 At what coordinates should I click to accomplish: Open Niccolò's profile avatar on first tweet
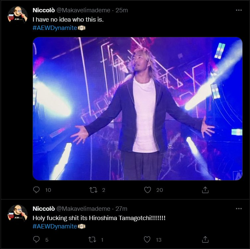pyautogui.click(x=17, y=14)
